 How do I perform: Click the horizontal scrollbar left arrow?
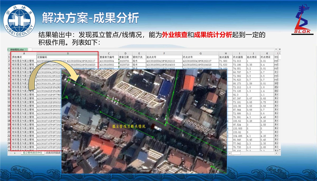click(x=230, y=153)
